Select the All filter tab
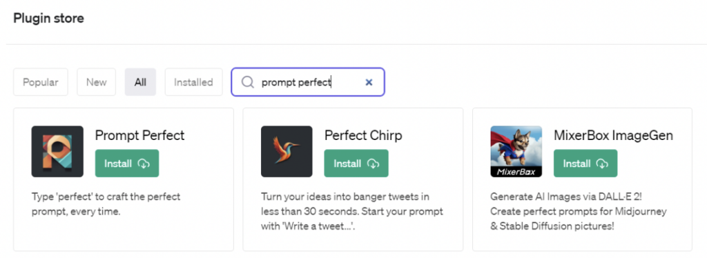Image resolution: width=707 pixels, height=258 pixels. click(140, 82)
